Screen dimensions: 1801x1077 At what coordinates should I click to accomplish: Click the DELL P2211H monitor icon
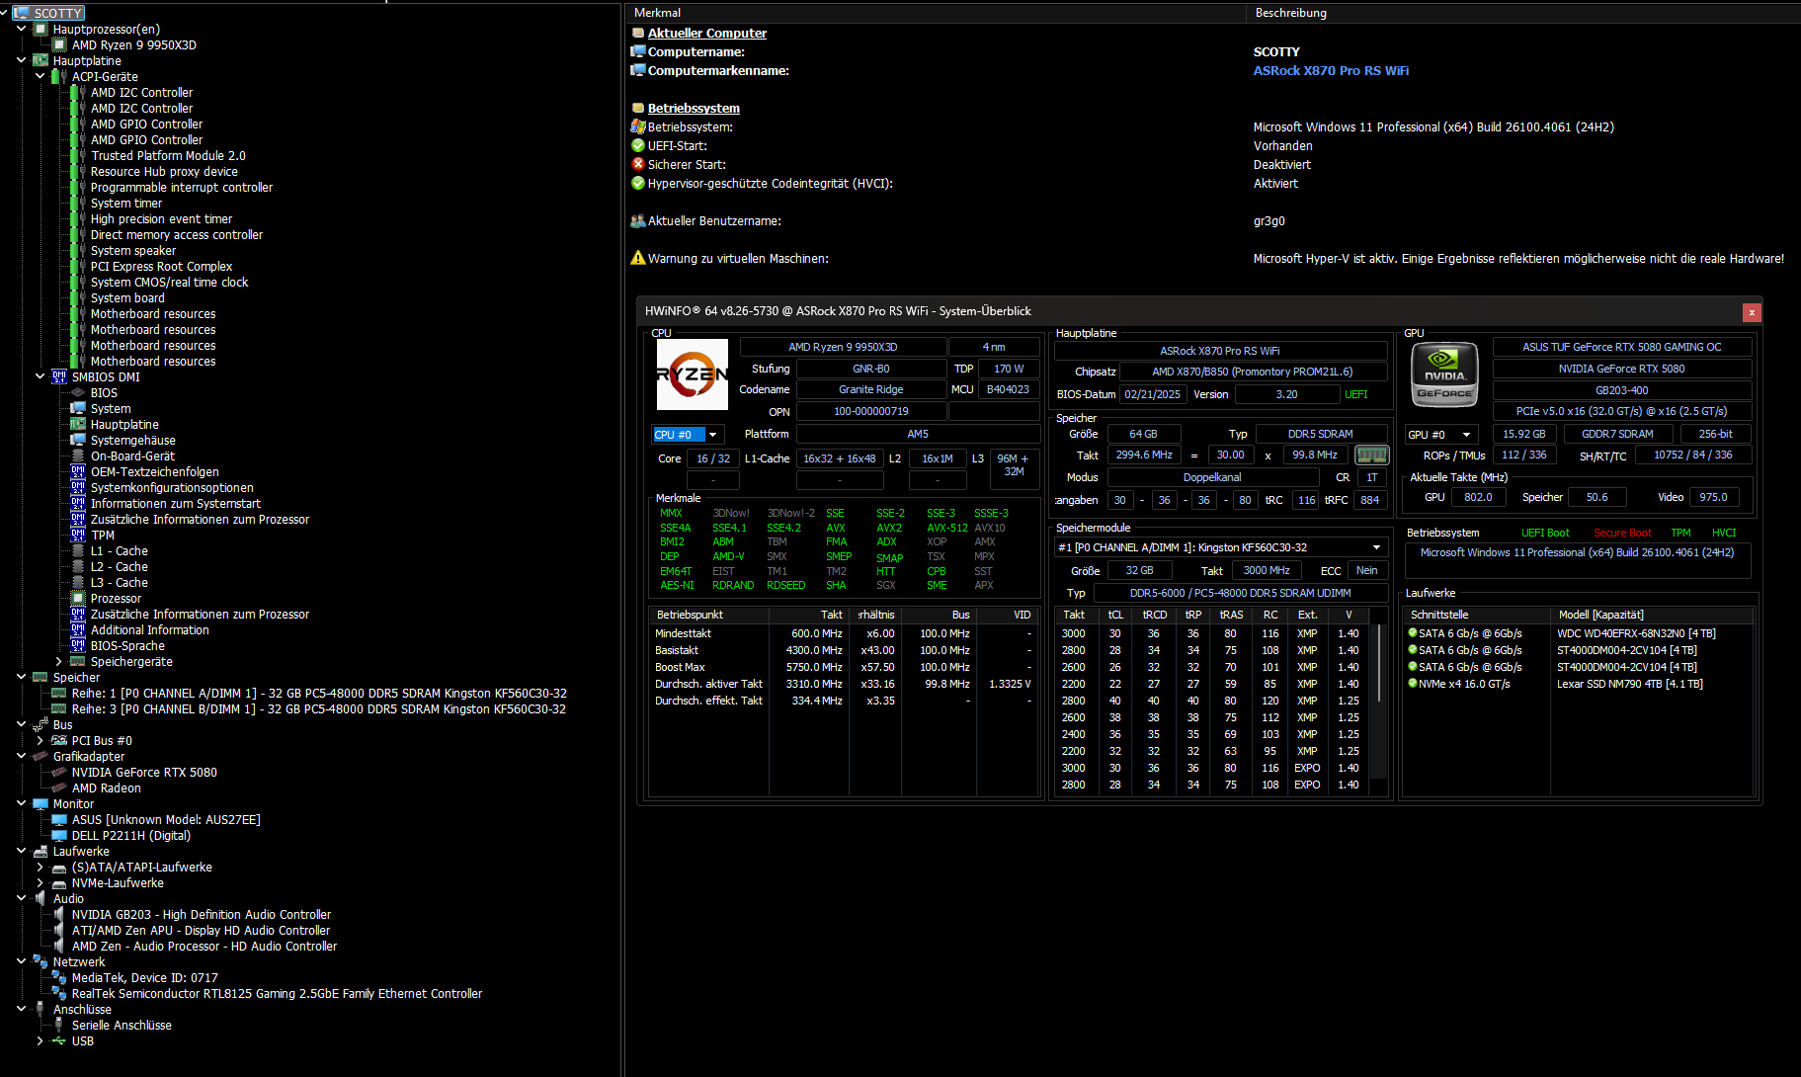click(59, 835)
